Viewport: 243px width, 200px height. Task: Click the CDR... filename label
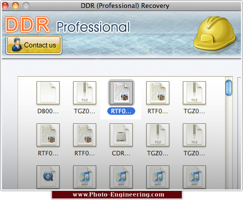121,153
